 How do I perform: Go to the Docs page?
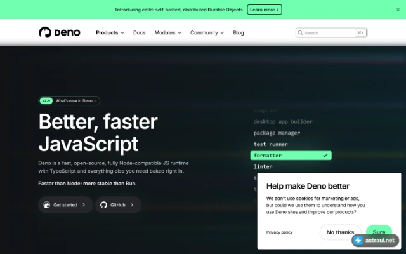pyautogui.click(x=140, y=32)
